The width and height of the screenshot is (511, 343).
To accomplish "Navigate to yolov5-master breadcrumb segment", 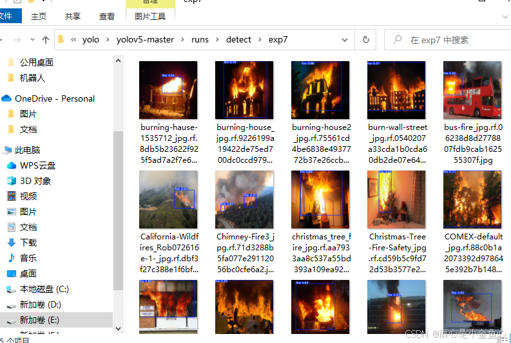I will pyautogui.click(x=145, y=39).
